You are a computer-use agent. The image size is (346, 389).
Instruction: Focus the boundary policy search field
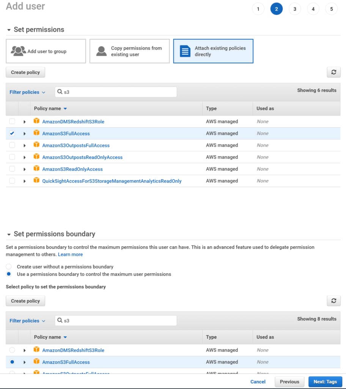pyautogui.click(x=116, y=321)
